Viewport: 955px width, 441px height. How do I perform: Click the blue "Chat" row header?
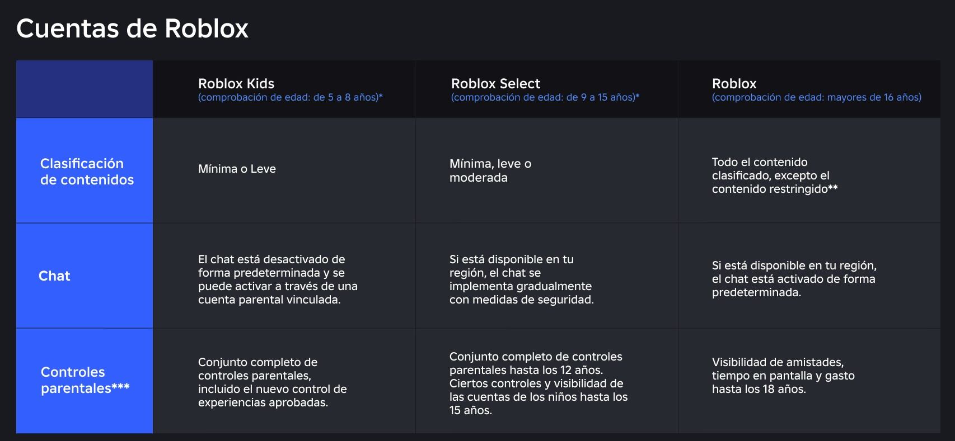coord(54,276)
